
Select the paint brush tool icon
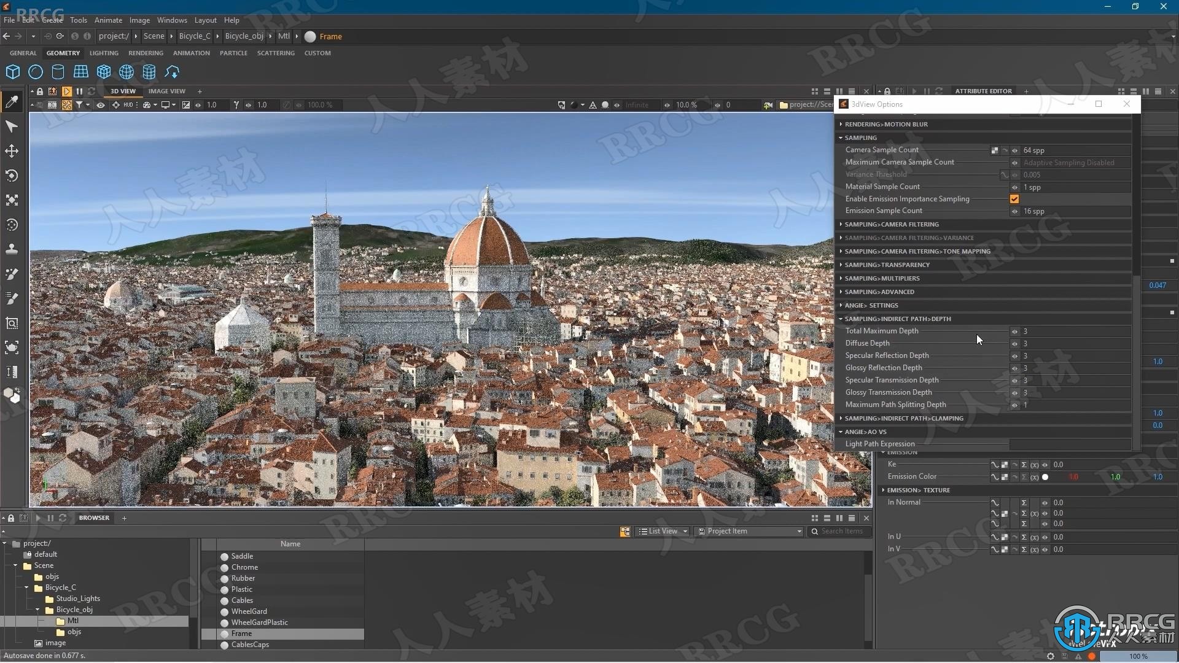[x=11, y=274]
